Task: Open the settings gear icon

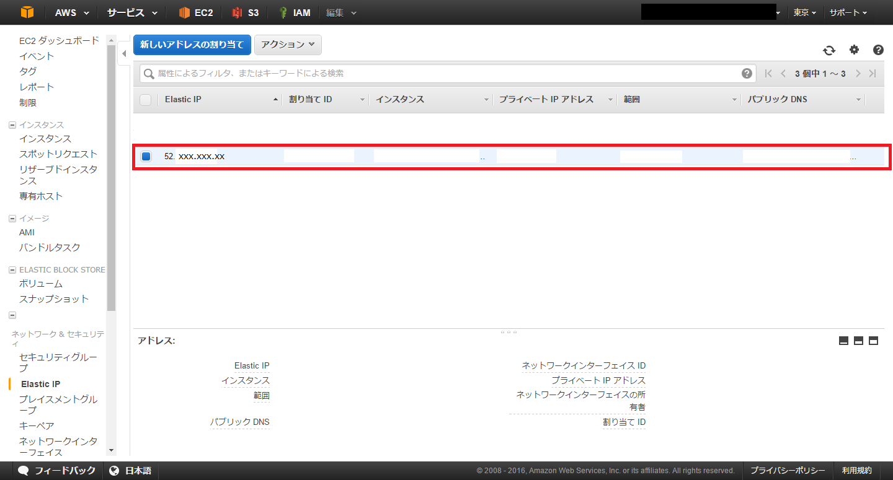Action: 854,50
